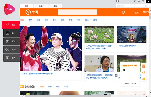Click the mobile app icon in orange header
The image size is (151, 97).
(123, 12)
